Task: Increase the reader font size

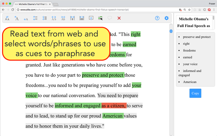Action: pos(16,18)
